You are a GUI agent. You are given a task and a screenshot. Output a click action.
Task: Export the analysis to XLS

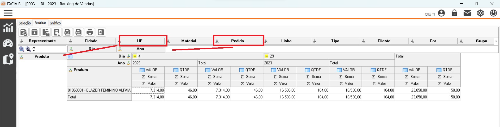67,32
